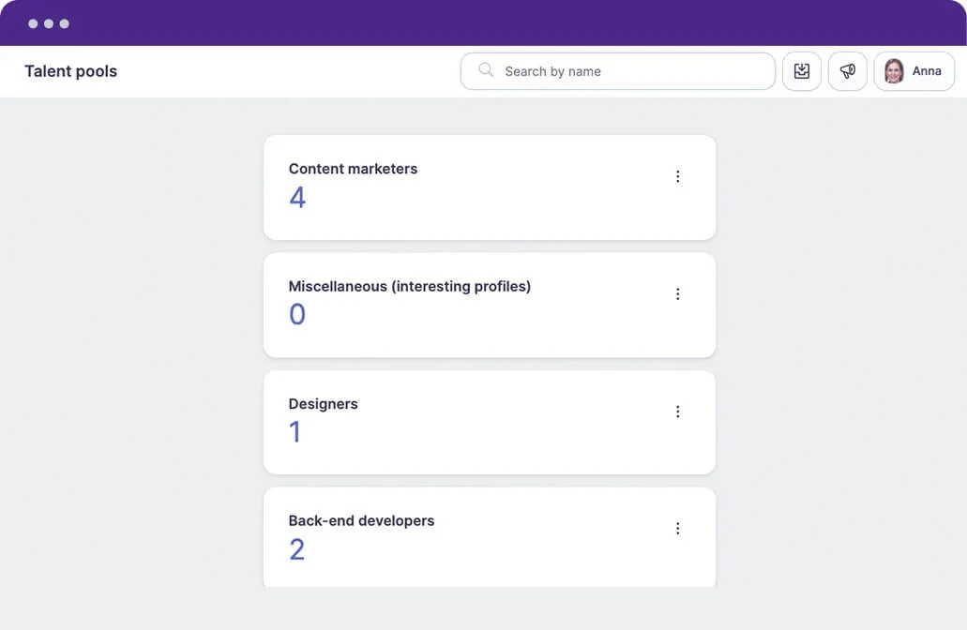Click the candidate count 4 on Content marketers

[x=297, y=198]
